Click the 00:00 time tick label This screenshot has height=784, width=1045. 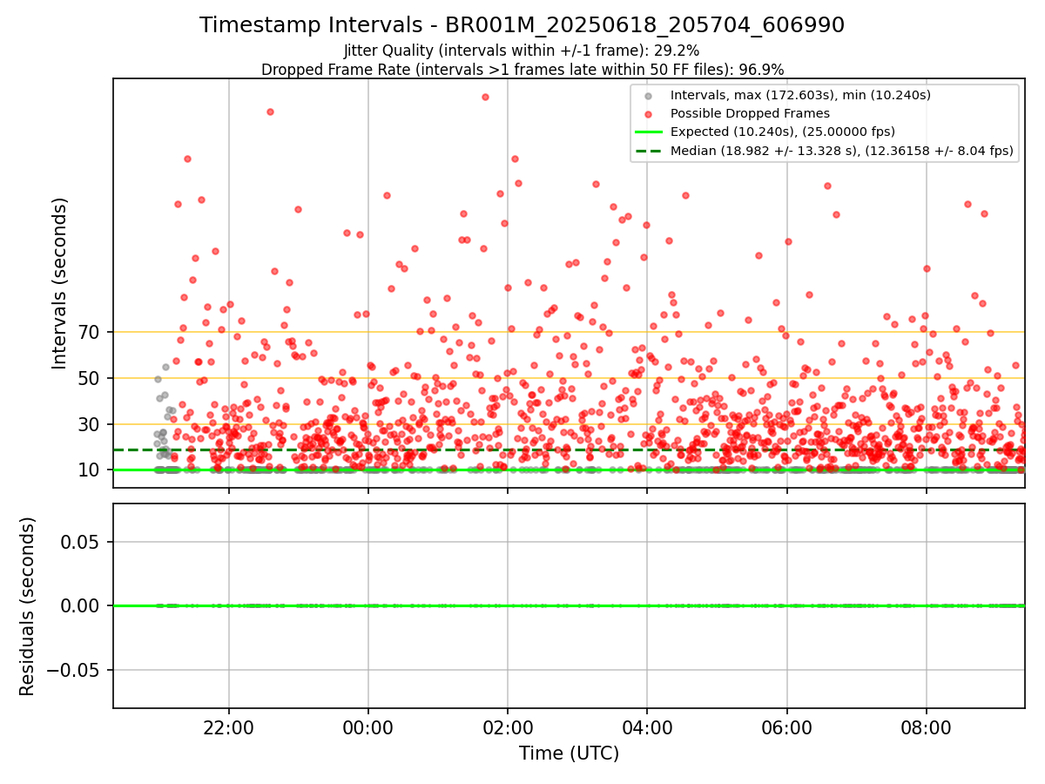click(368, 727)
